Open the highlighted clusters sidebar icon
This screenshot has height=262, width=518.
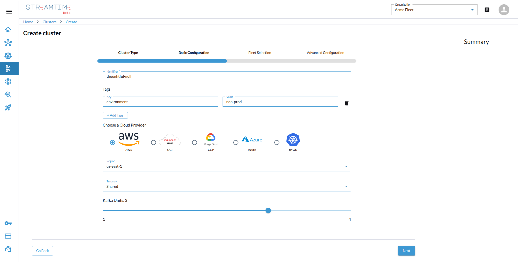coord(8,69)
